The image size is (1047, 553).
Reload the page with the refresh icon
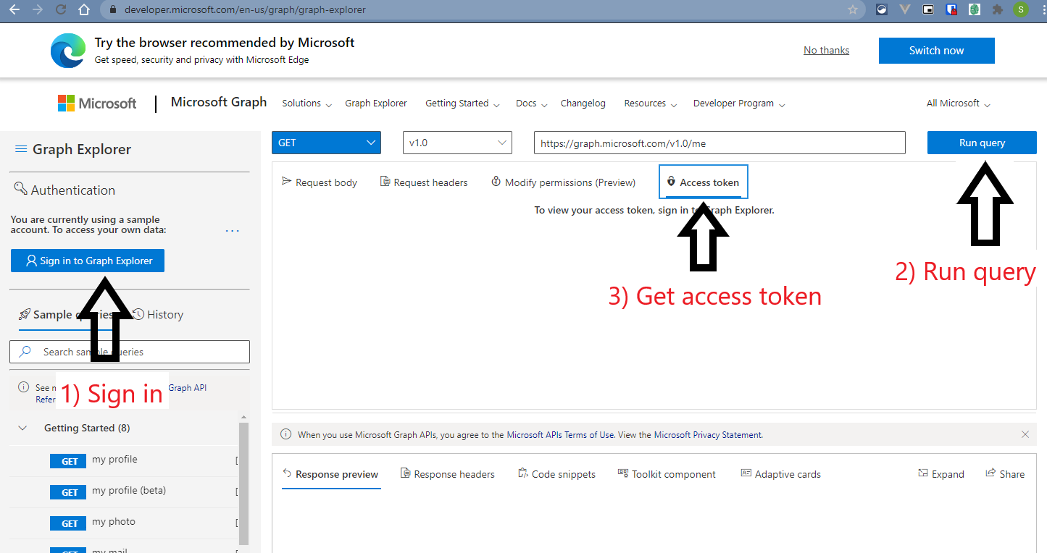pyautogui.click(x=61, y=10)
